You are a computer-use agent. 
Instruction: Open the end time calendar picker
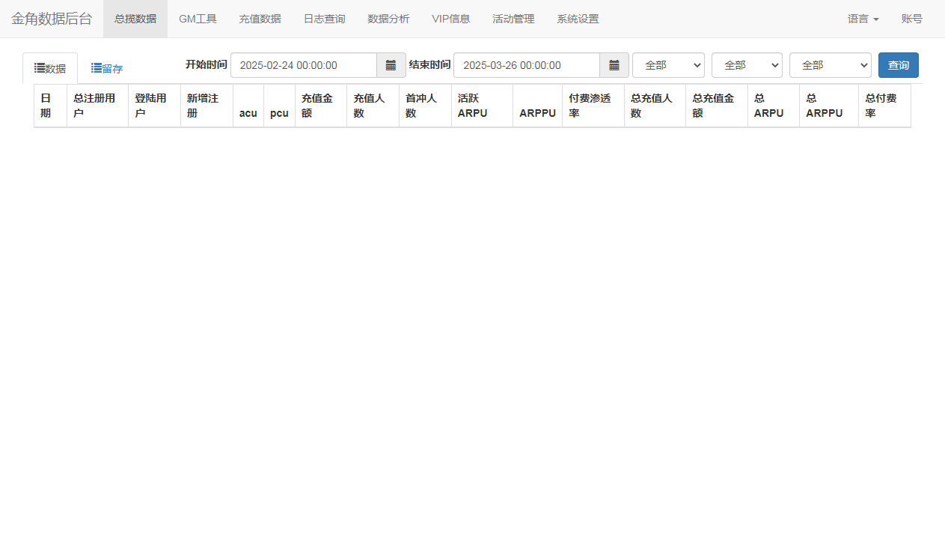coord(614,65)
